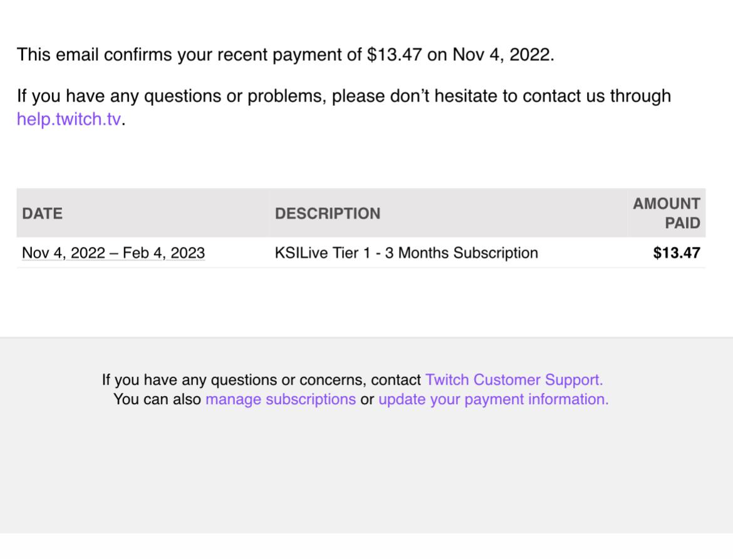
Task: Click the $13.47 amount in the confirmation sentence
Action: click(x=395, y=55)
